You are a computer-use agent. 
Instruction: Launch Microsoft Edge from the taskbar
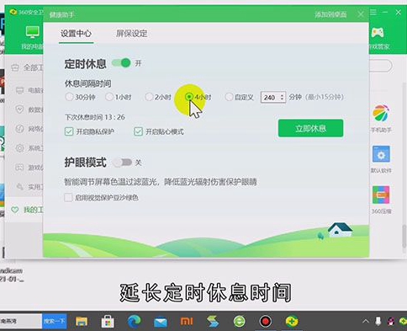134,322
